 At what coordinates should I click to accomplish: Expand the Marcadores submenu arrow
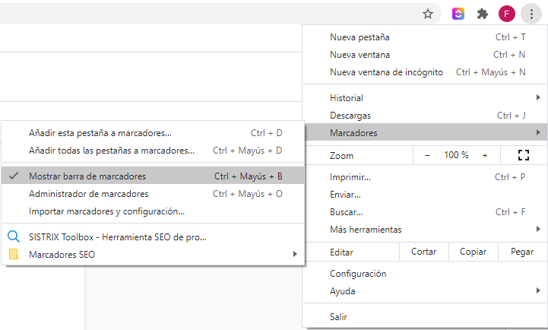pos(538,132)
